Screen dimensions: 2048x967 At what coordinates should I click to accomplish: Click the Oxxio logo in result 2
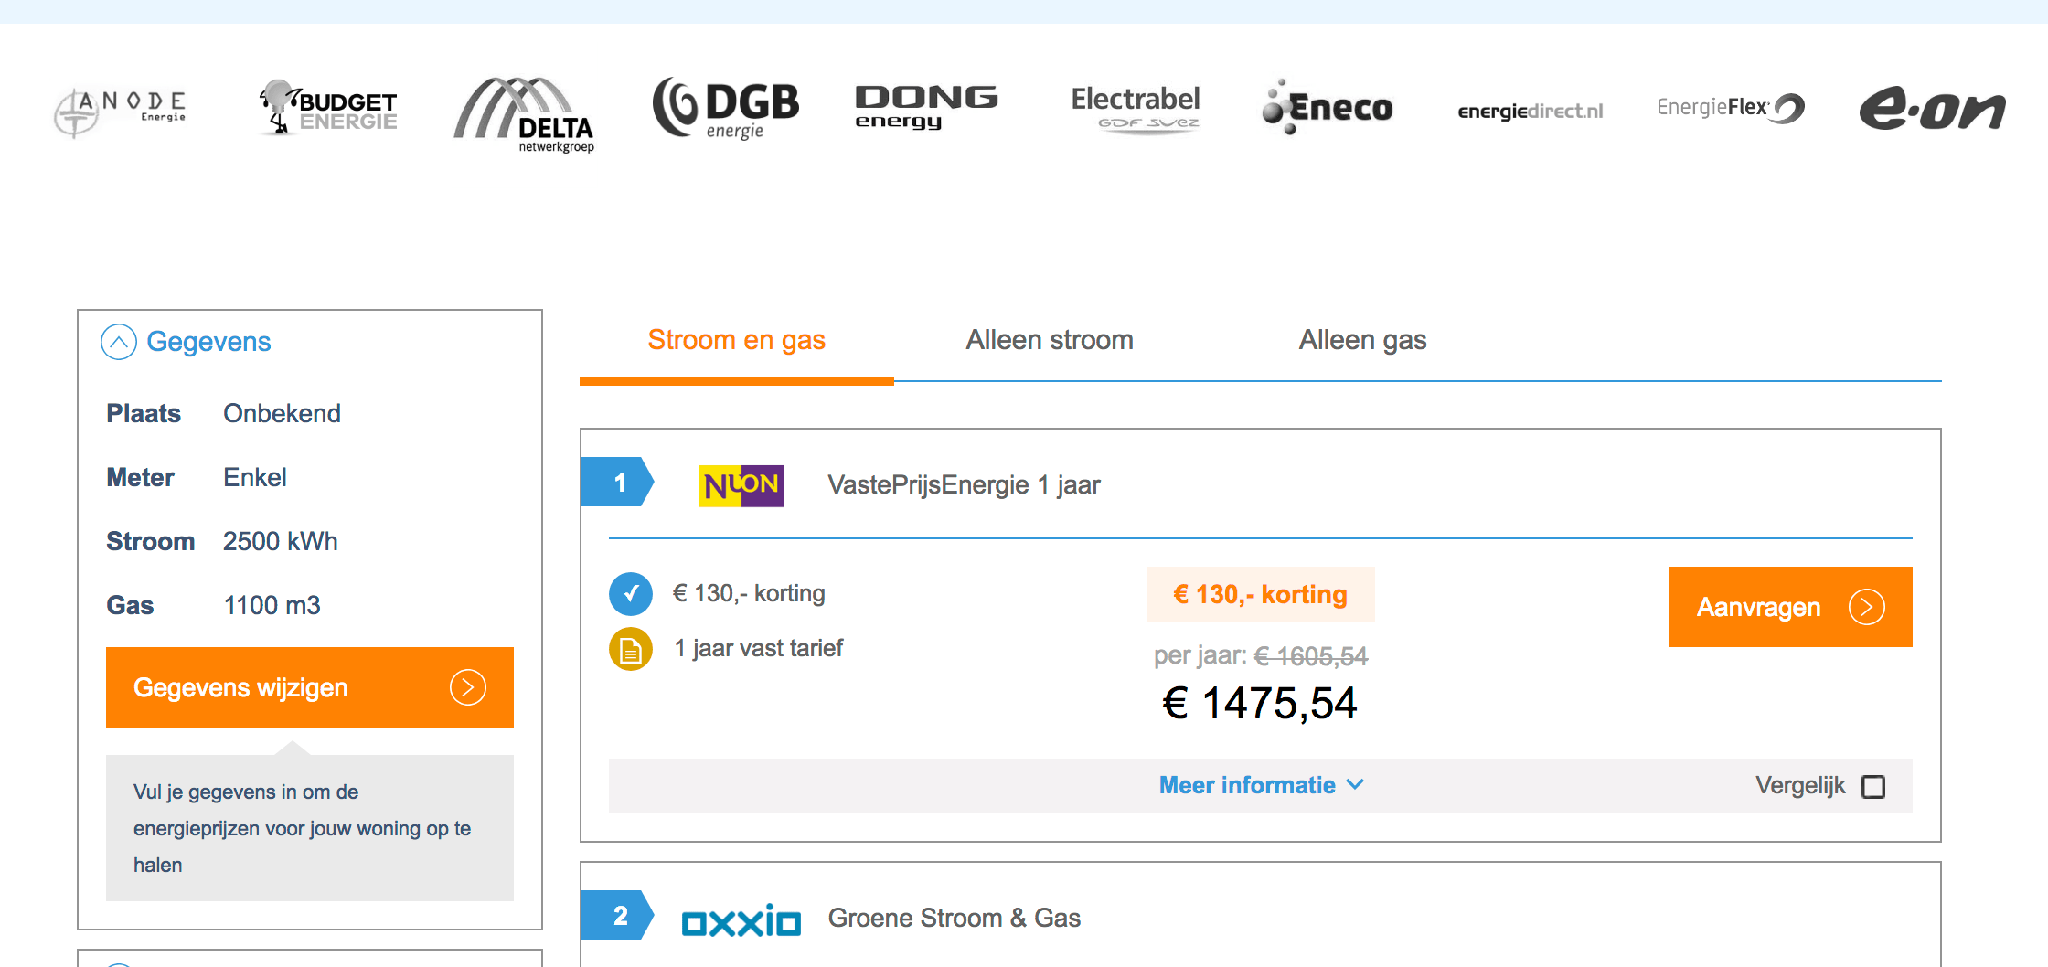click(741, 921)
